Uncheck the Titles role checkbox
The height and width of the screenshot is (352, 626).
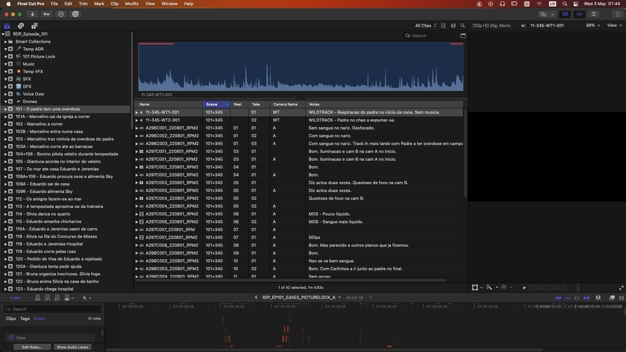pyautogui.click(x=11, y=338)
